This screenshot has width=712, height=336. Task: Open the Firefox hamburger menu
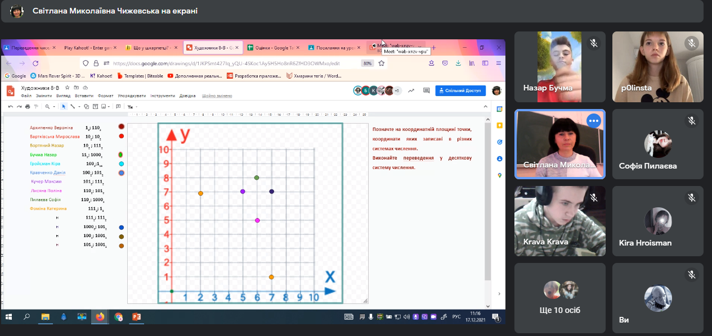coord(499,63)
